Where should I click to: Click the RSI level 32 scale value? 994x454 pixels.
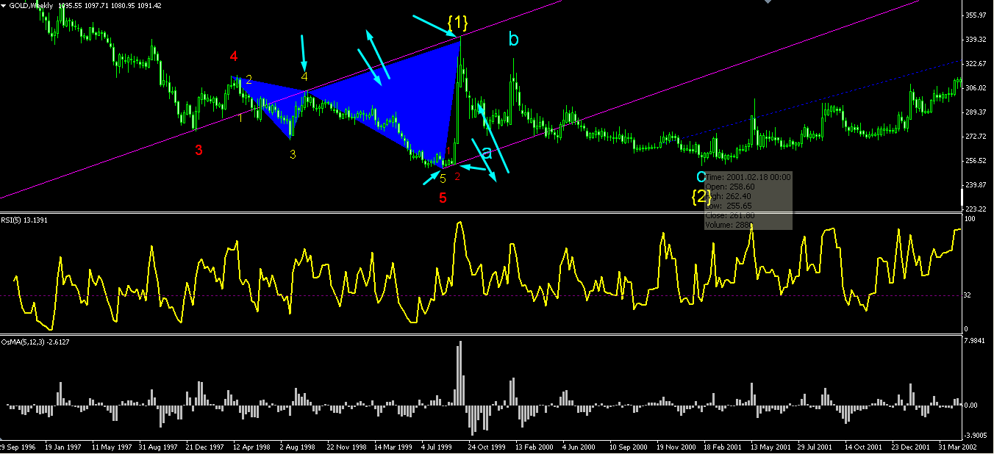pyautogui.click(x=968, y=295)
